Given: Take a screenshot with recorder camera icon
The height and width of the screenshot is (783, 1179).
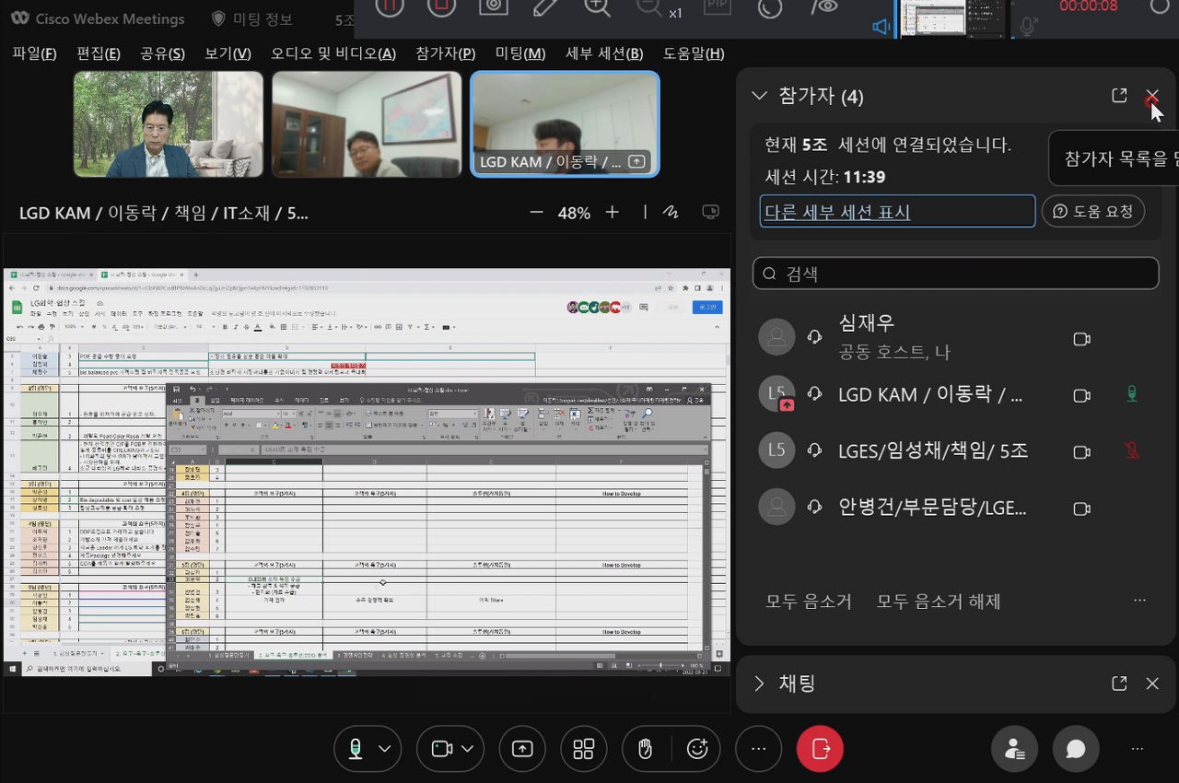Looking at the screenshot, I should click(494, 6).
